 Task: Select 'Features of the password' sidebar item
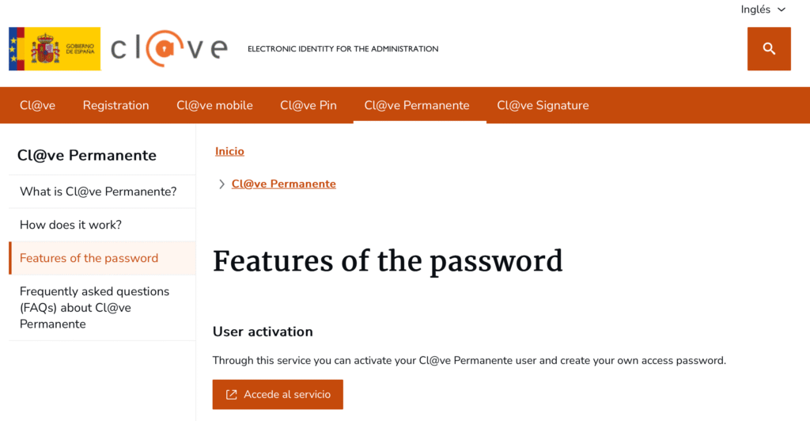pos(89,258)
